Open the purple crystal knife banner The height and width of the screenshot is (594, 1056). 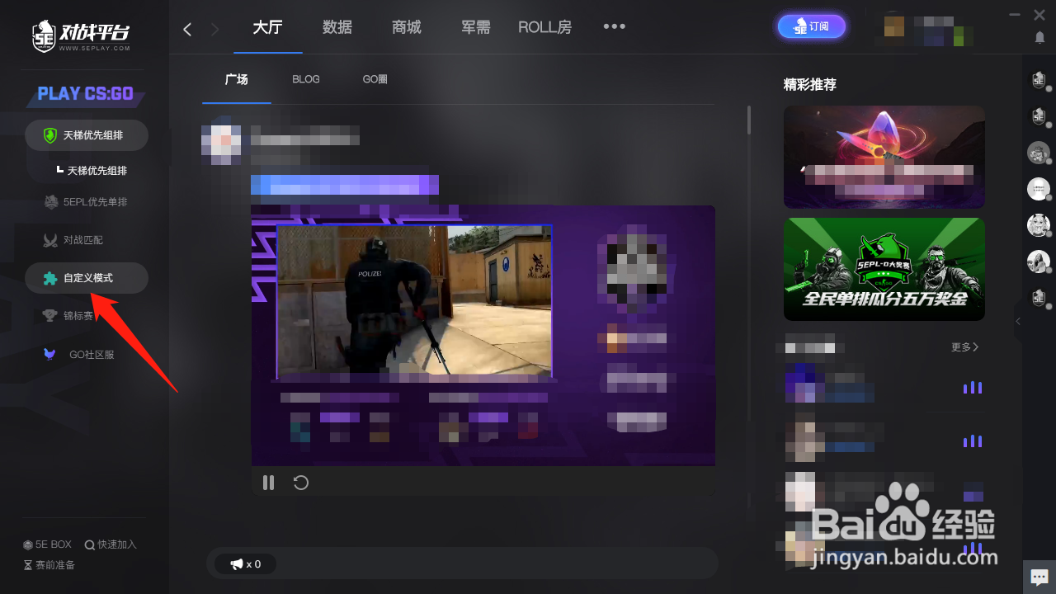(884, 157)
